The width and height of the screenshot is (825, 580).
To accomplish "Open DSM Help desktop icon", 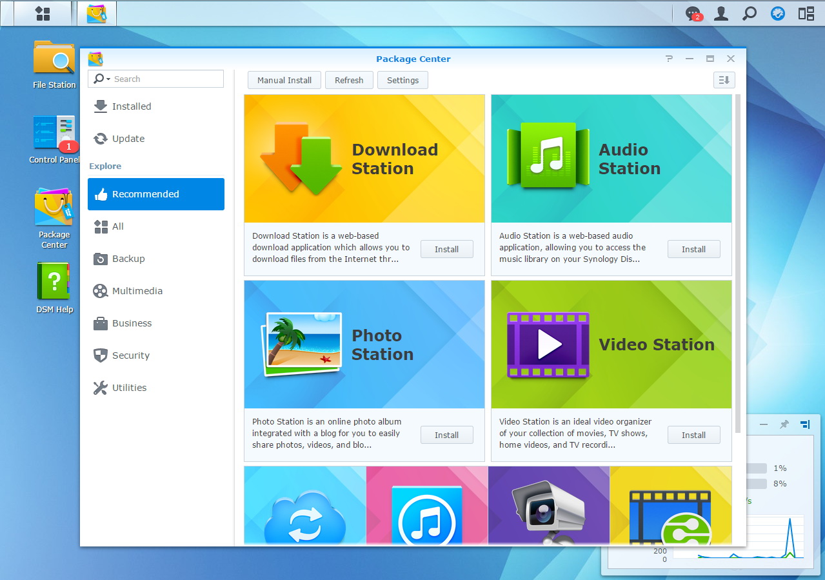I will pyautogui.click(x=54, y=288).
